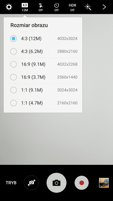Choose 1:1 (9.1M) image size

click(x=43, y=90)
